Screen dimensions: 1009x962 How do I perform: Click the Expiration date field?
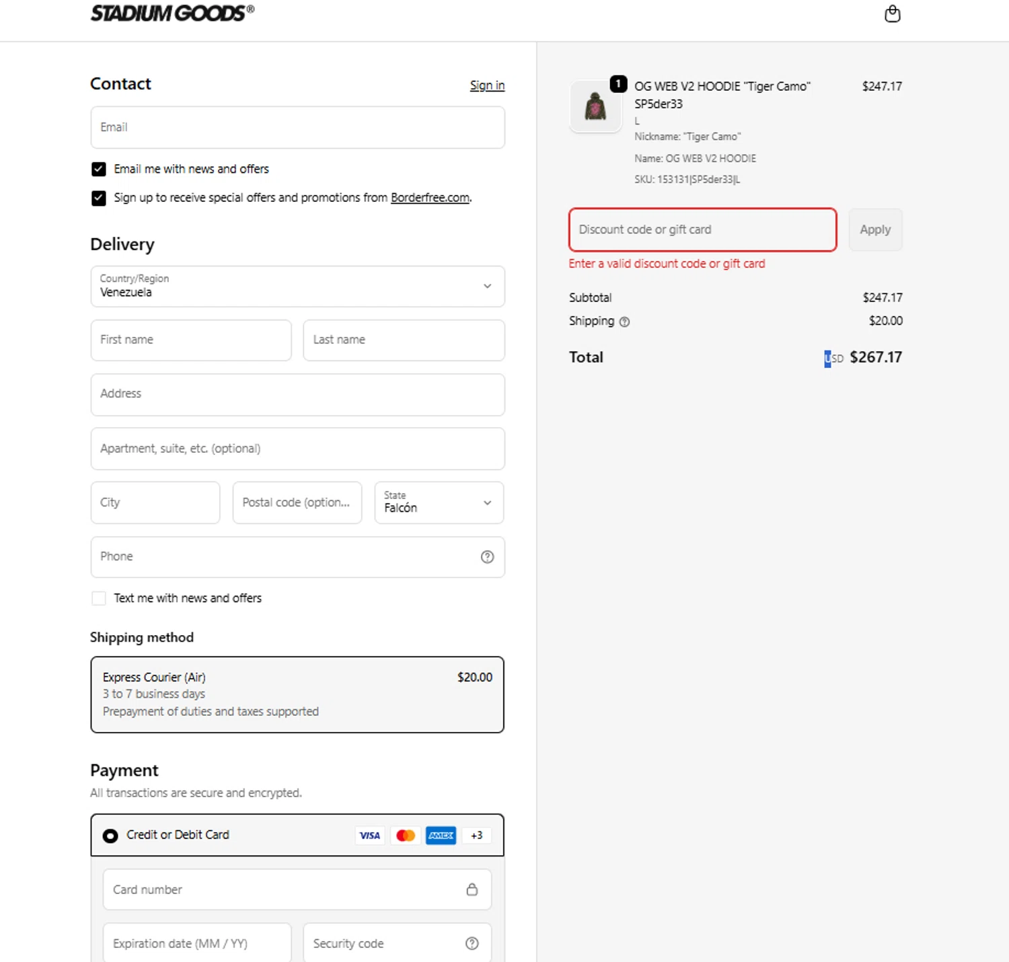(x=197, y=943)
